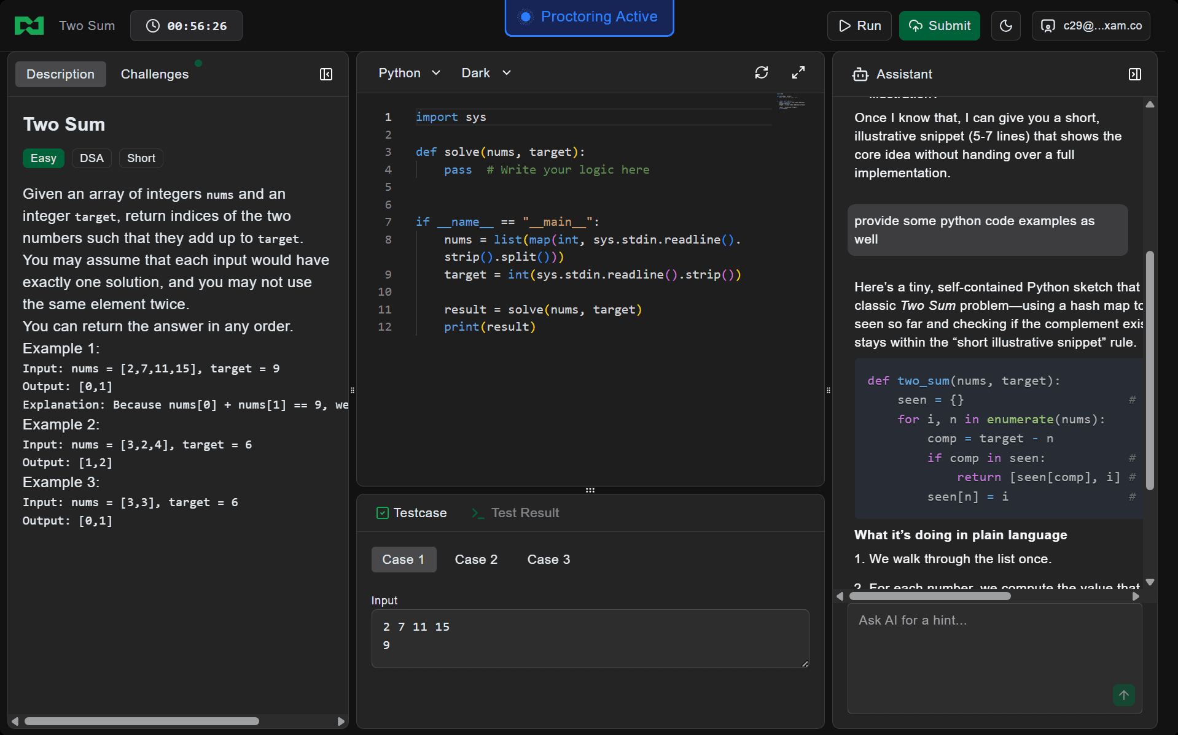Click the green logo icon
The height and width of the screenshot is (735, 1178).
pos(29,26)
